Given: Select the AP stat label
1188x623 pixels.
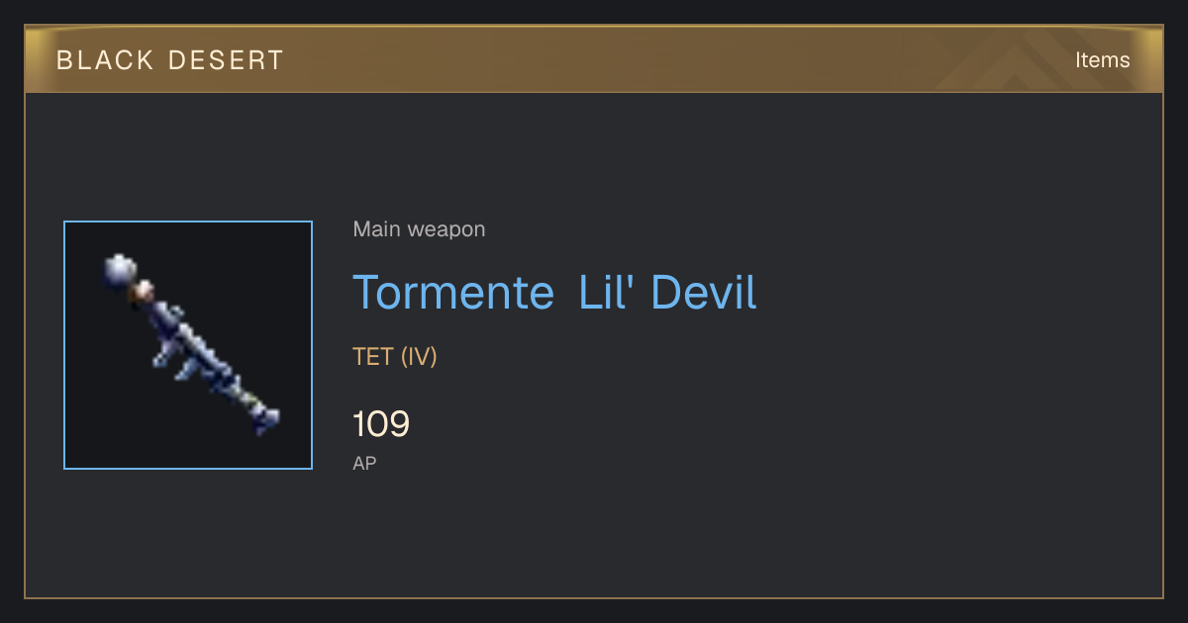Looking at the screenshot, I should 364,463.
